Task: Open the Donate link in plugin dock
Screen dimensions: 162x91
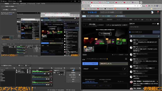Action: 10,14
